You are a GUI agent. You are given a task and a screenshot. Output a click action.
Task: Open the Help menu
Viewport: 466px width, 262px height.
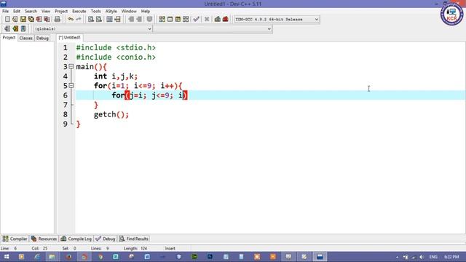[146, 11]
